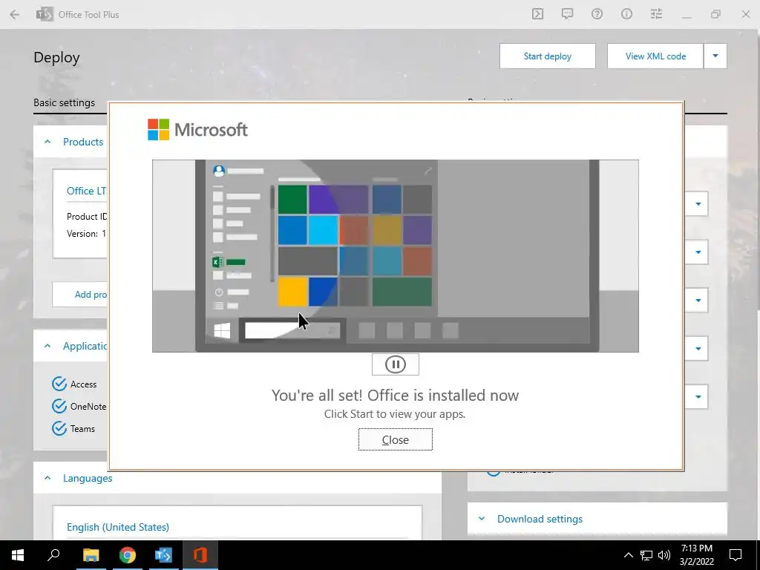Close the Office installed dialog
The width and height of the screenshot is (760, 570).
coord(395,439)
